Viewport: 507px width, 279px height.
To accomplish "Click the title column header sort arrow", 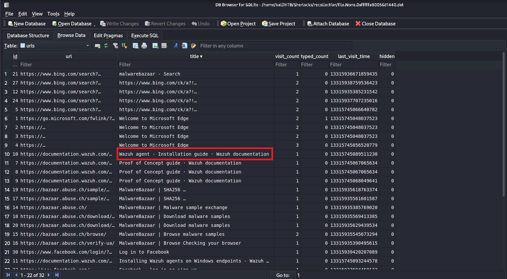I will tap(201, 56).
